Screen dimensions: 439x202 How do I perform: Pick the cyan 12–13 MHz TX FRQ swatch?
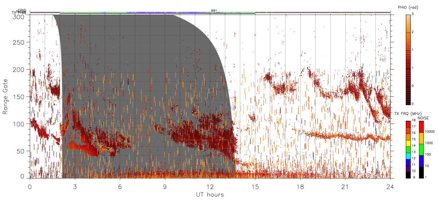tap(408, 155)
